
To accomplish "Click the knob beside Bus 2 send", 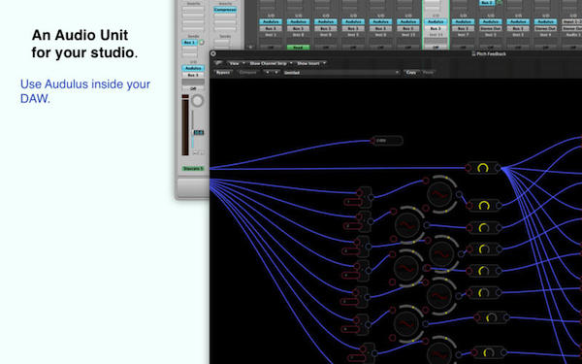I will click(500, 3).
